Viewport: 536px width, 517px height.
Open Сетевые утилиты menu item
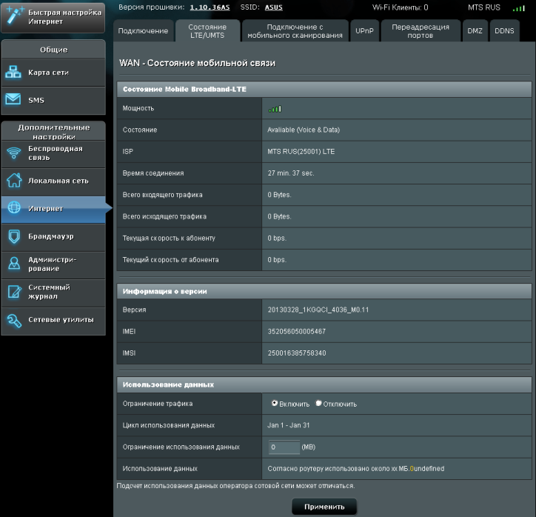tap(53, 321)
